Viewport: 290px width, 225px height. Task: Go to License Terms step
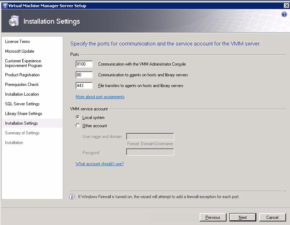[17, 42]
